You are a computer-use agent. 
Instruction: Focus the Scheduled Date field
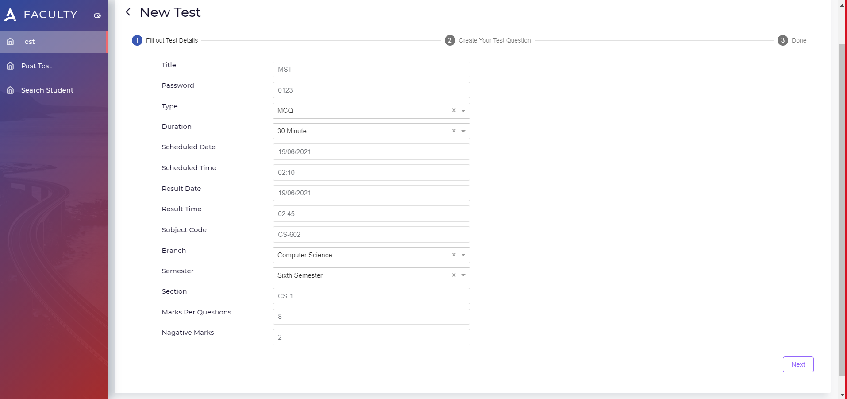click(371, 152)
